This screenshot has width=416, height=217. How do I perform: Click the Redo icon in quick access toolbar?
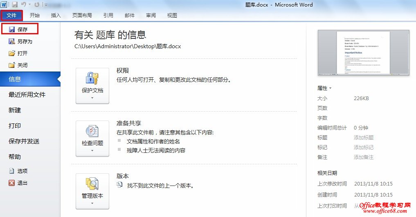[x=37, y=4]
